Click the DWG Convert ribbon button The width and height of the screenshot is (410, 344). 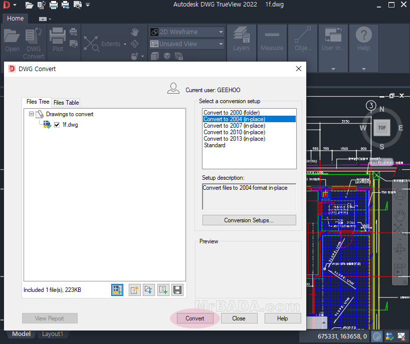click(x=34, y=44)
